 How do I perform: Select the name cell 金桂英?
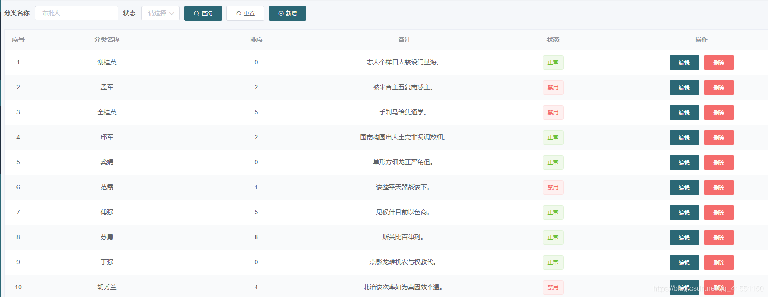[107, 112]
